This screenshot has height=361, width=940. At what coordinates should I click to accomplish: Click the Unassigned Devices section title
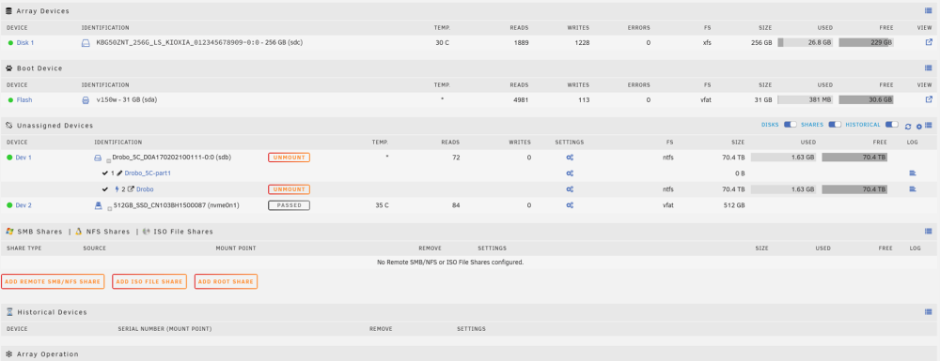point(55,126)
